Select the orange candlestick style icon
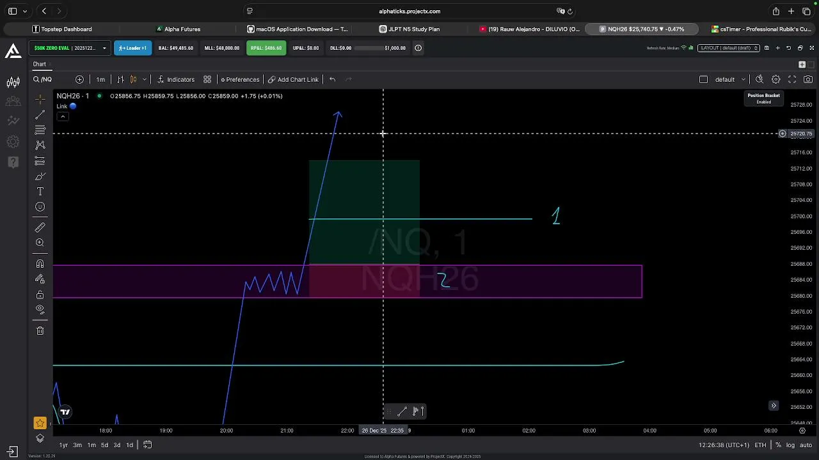 [x=133, y=79]
